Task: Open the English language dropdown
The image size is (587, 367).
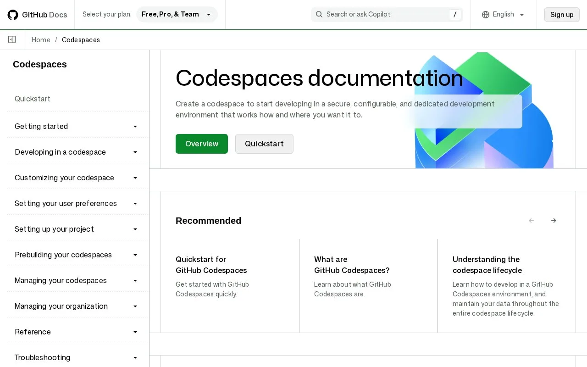Action: pyautogui.click(x=504, y=15)
